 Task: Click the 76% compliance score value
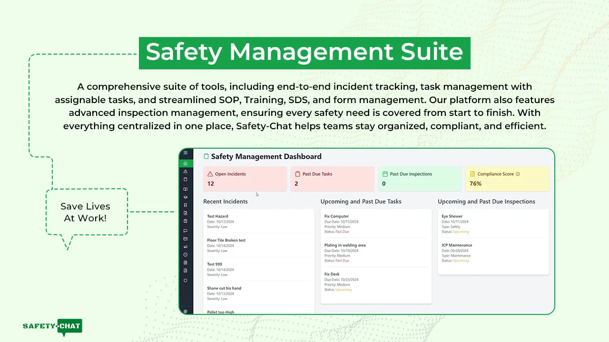click(x=475, y=183)
